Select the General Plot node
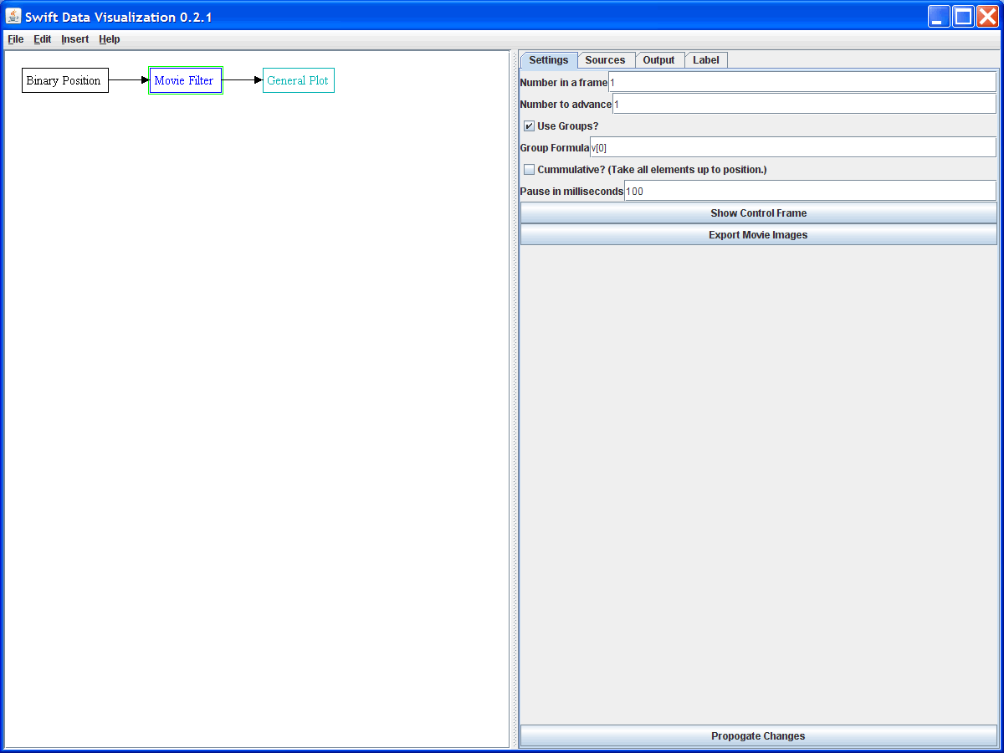The height and width of the screenshot is (753, 1004). tap(299, 80)
